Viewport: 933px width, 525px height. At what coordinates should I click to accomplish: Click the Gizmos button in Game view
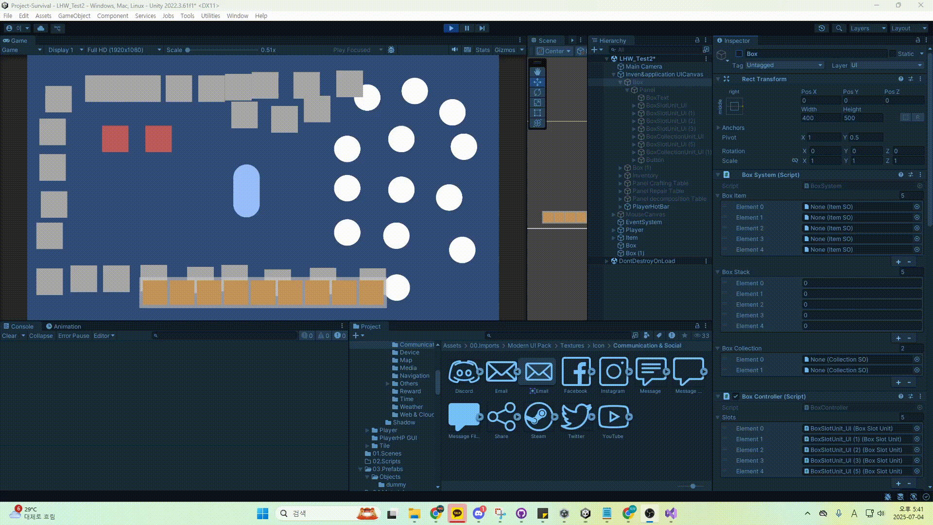point(504,50)
